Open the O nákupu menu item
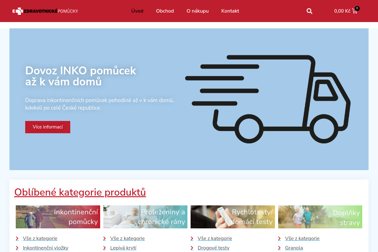 click(x=198, y=11)
